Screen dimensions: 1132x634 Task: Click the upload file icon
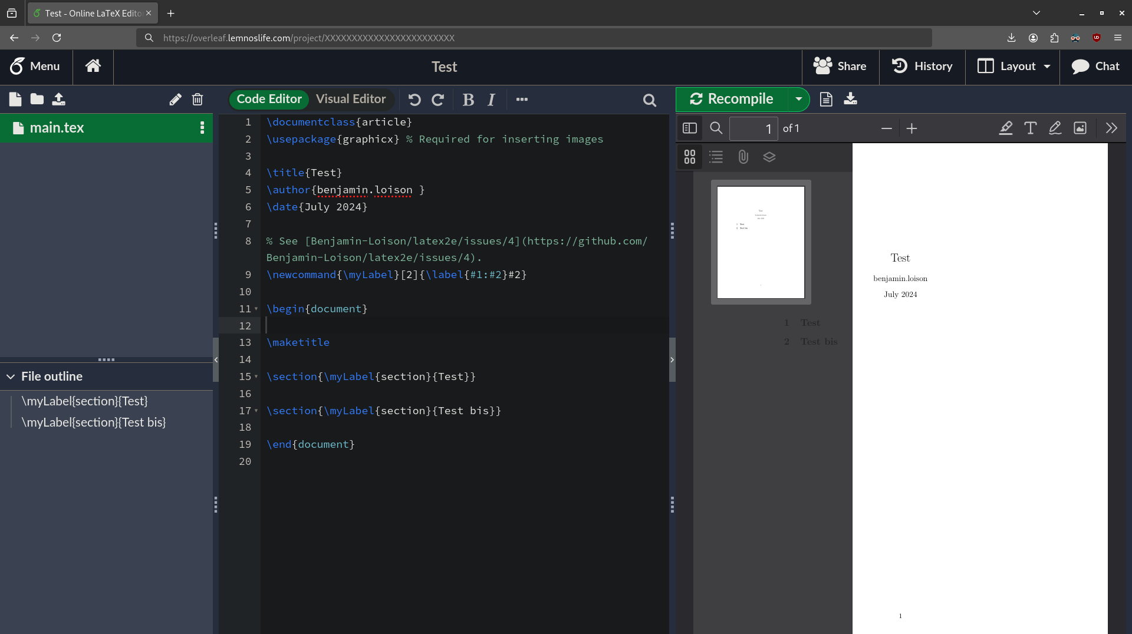tap(58, 100)
